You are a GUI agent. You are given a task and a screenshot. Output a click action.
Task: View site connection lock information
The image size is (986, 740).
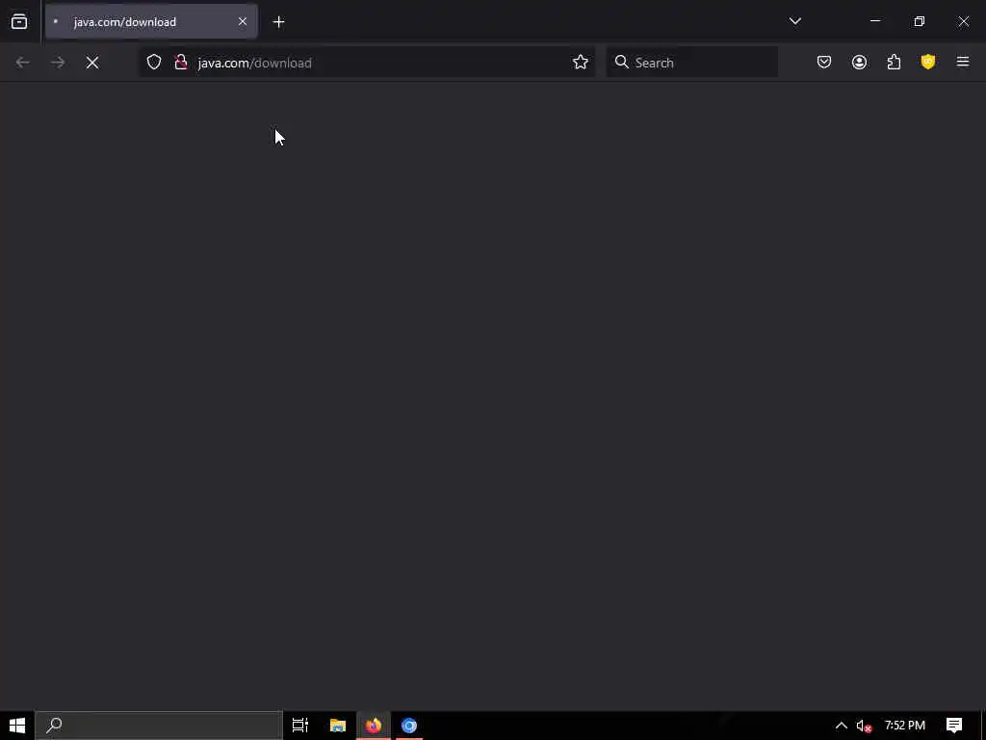(x=181, y=63)
